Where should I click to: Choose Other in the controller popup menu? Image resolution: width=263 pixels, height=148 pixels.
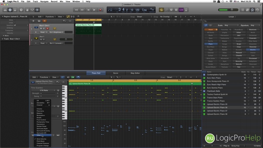pos(42,135)
